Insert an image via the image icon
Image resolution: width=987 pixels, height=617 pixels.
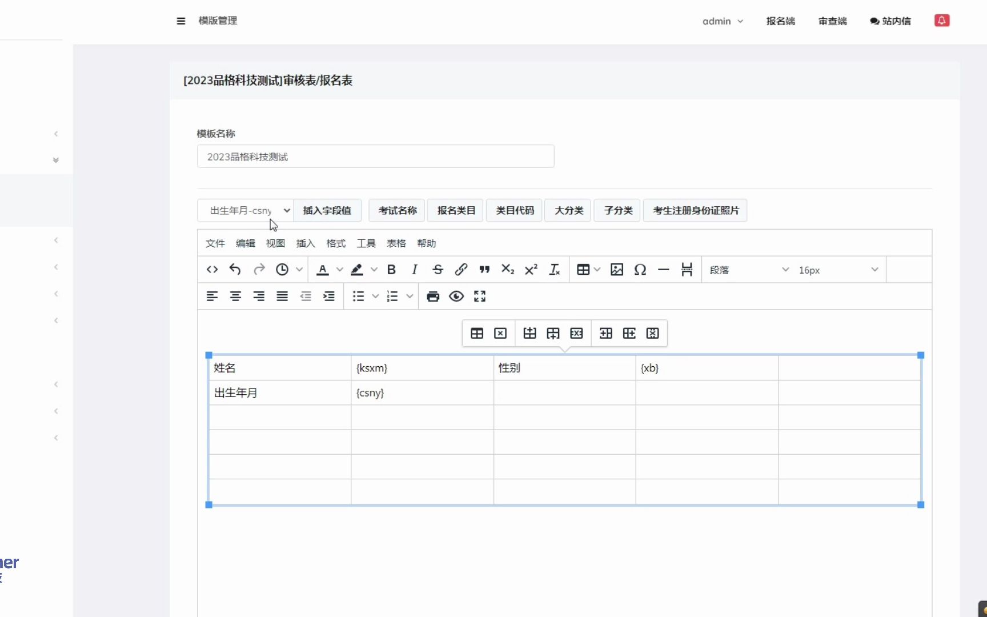tap(617, 270)
